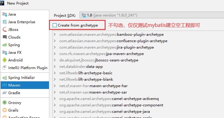
Task: Select IntelliJ Platform Plugin type
Action: (25, 68)
